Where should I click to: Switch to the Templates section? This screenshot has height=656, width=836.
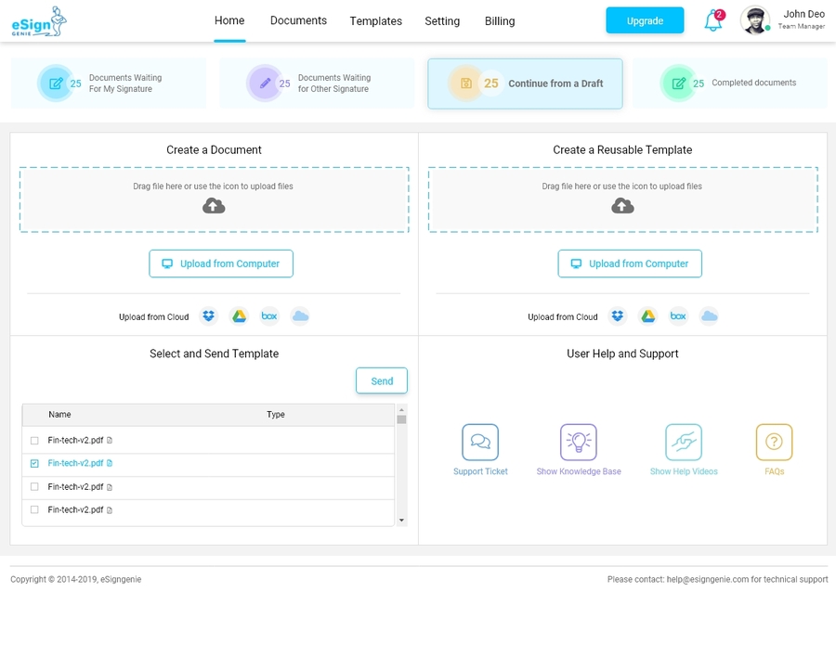[x=375, y=20]
